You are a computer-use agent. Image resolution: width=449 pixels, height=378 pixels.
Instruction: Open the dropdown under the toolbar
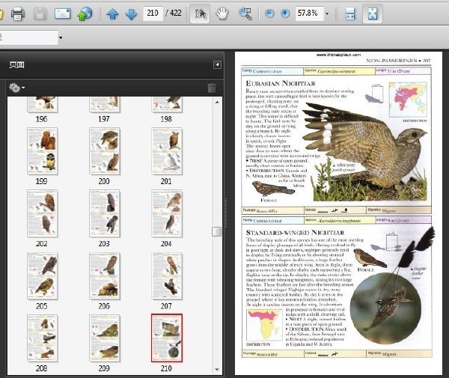click(x=61, y=37)
